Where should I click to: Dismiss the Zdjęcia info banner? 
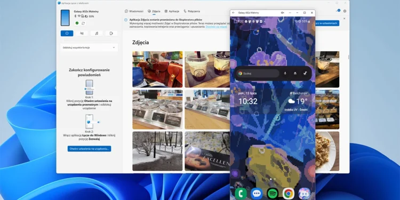point(344,18)
